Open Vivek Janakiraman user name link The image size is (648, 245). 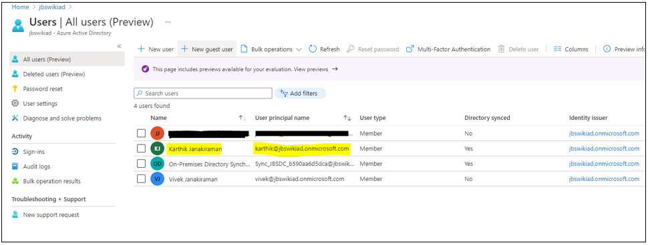pos(193,179)
